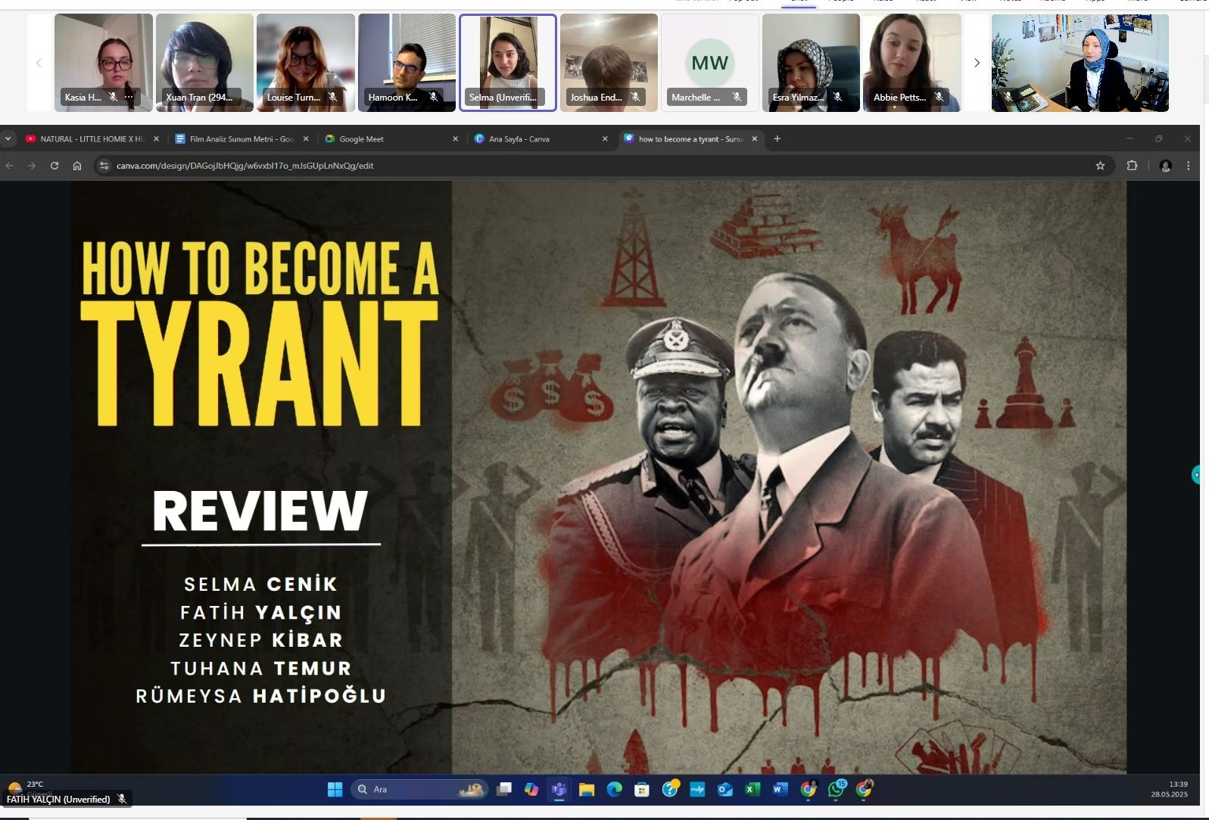
Task: Open the myHP app on the taskbar
Action: coord(697,790)
